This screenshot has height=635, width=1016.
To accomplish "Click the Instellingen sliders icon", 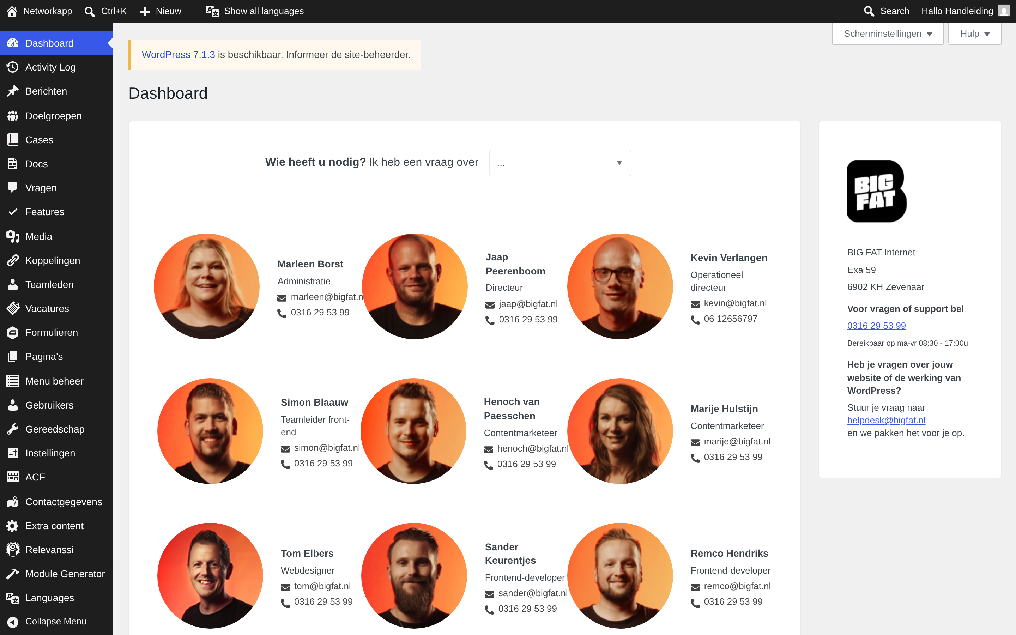I will pyautogui.click(x=13, y=453).
